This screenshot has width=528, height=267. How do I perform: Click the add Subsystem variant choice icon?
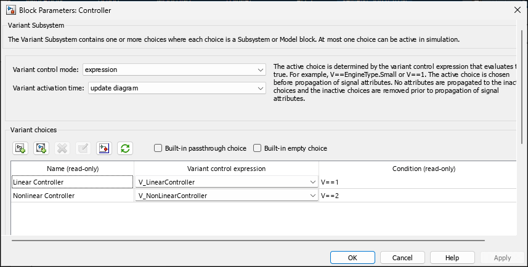tap(20, 148)
